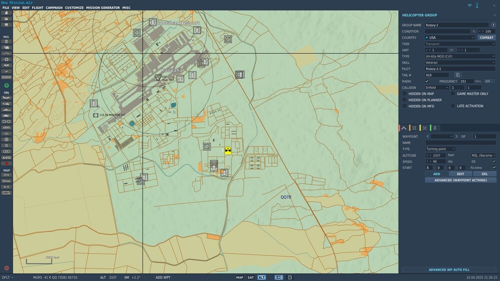Select the Add ground vehicle group tool
Viewport: 500px width, 281px height.
pos(6,115)
